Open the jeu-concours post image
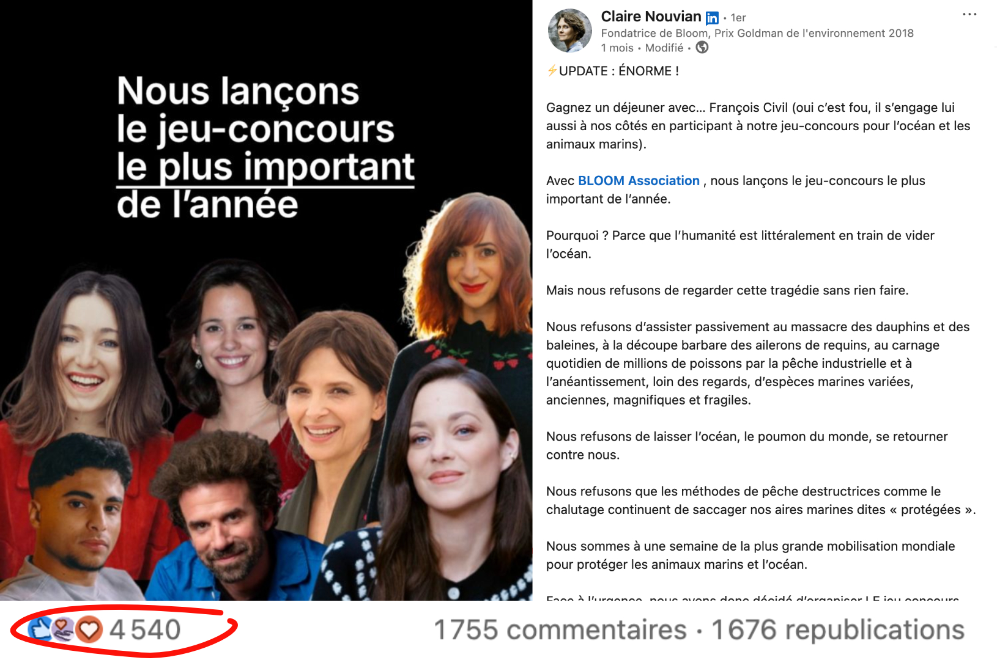This screenshot has height=660, width=997. (x=266, y=300)
